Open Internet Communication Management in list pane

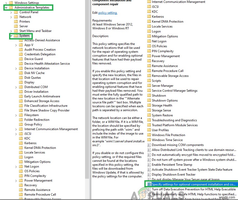(x=178, y=2)
